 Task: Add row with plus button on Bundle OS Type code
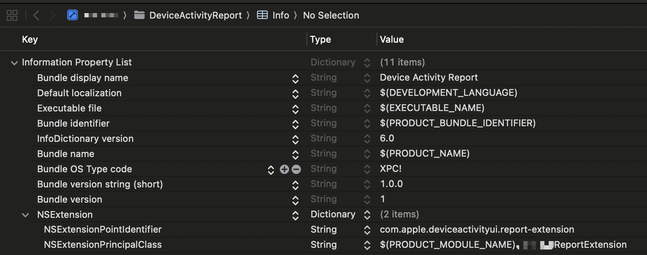[284, 169]
